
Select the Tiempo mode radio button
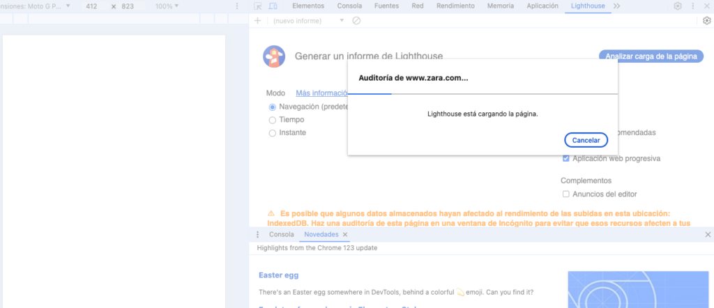pyautogui.click(x=273, y=120)
